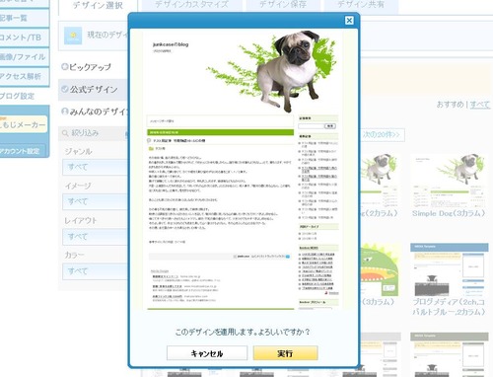Click the アカウント設定 button
Image resolution: width=493 pixels, height=377 pixels.
(23, 151)
